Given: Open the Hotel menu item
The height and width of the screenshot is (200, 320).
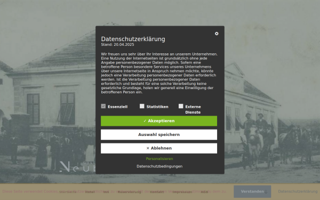Looking at the screenshot, I should (x=90, y=192).
